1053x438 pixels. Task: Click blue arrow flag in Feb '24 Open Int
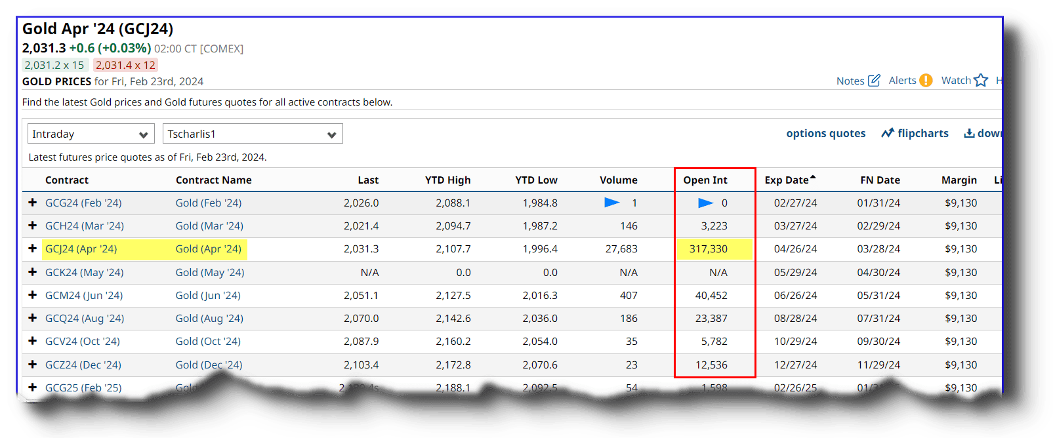pyautogui.click(x=705, y=203)
